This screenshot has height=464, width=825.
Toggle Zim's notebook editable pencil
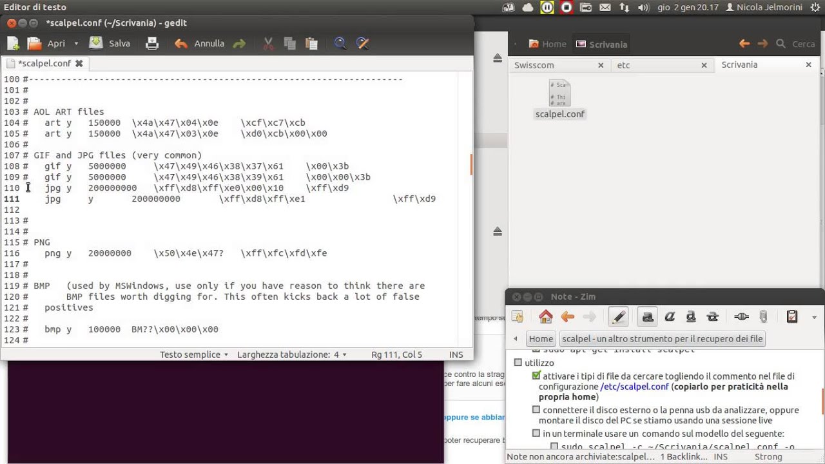(618, 316)
